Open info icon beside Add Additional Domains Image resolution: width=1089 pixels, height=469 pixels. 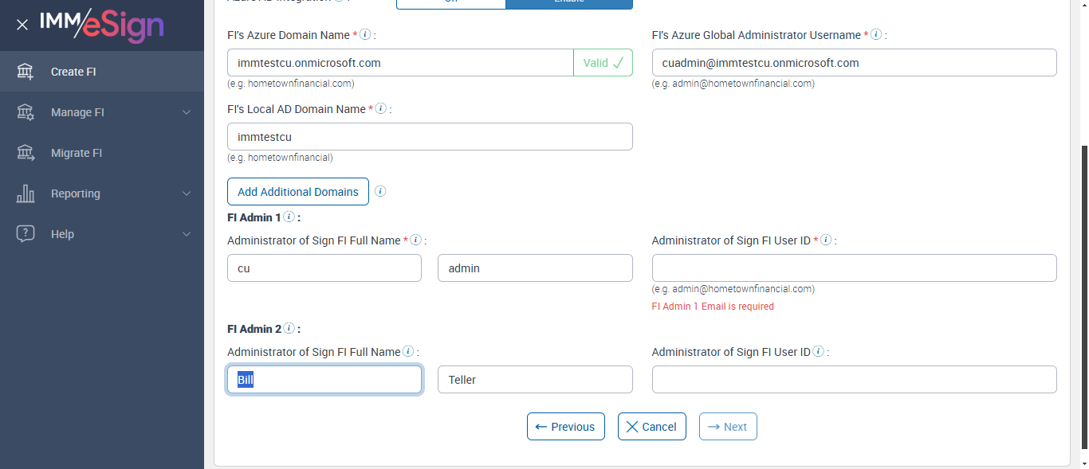coord(380,191)
